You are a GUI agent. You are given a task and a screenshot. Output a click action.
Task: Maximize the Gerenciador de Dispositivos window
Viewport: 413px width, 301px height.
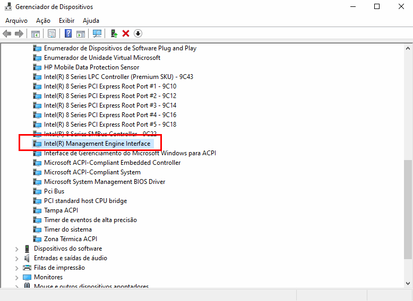377,6
